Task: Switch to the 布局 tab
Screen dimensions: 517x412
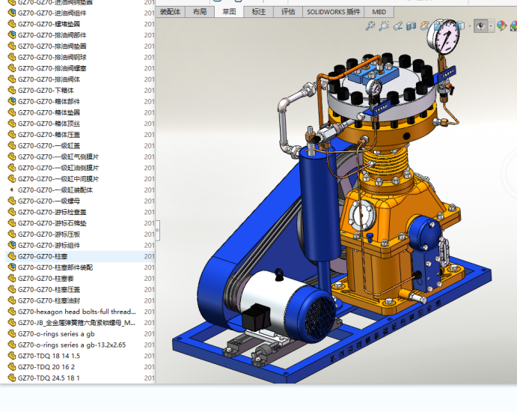Action: pyautogui.click(x=200, y=12)
